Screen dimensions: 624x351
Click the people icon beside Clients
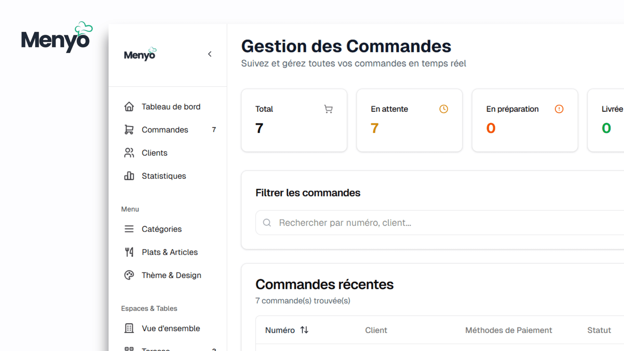pos(129,153)
